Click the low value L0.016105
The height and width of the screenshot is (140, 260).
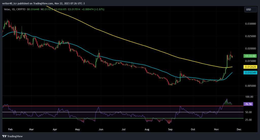pyautogui.click(x=60, y=9)
